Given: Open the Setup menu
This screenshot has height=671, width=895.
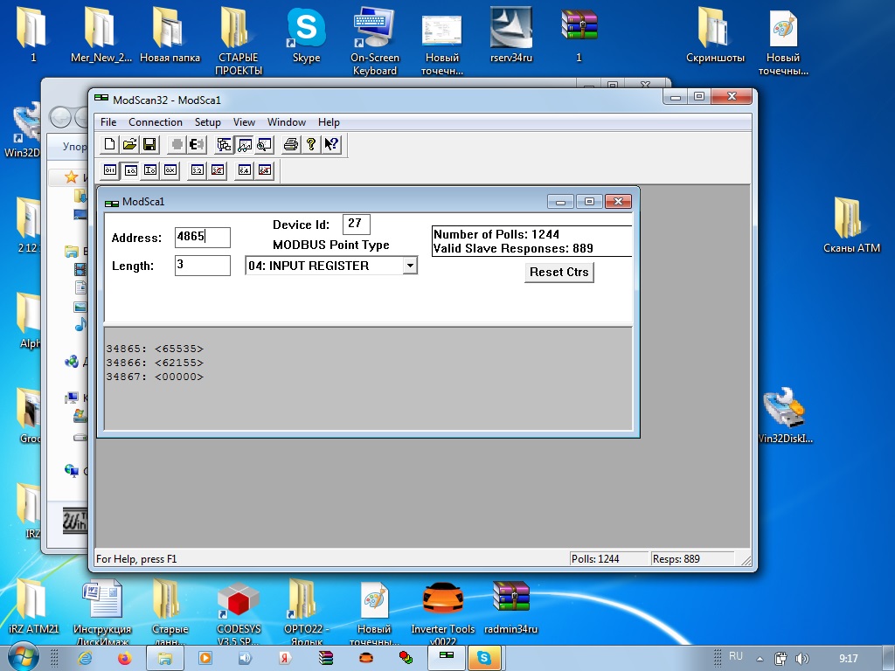Looking at the screenshot, I should click(x=207, y=122).
